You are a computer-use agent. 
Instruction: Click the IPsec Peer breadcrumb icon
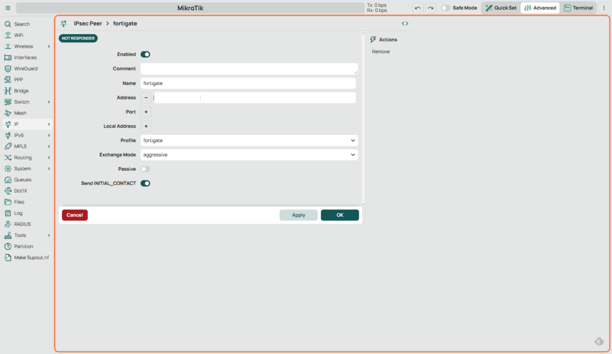[x=63, y=23]
